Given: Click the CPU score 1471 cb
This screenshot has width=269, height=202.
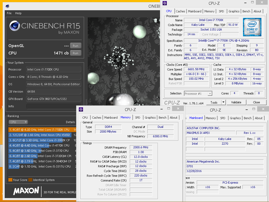Looking at the screenshot, I should [61, 53].
